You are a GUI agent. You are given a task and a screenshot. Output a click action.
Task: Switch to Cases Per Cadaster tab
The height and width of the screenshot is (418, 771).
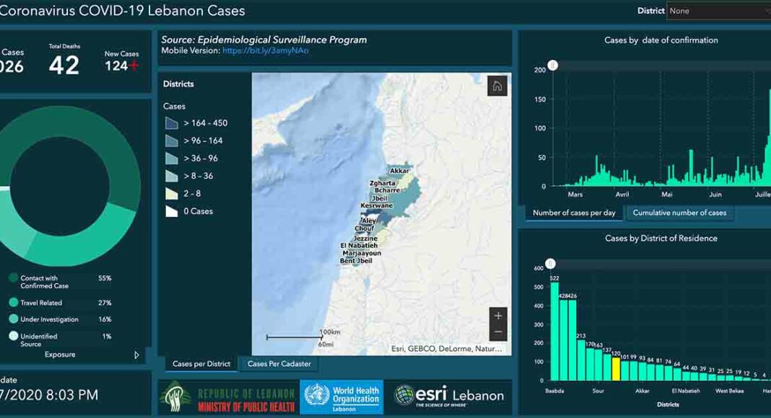279,364
